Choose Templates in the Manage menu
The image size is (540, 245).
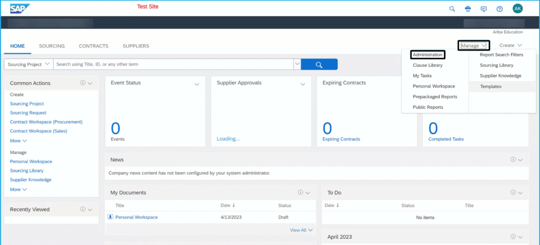490,86
